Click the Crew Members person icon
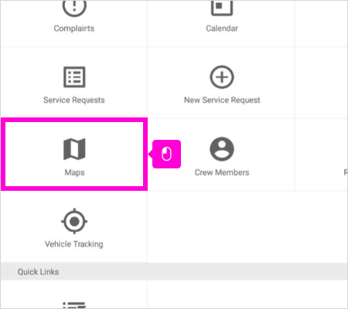 [x=222, y=149]
